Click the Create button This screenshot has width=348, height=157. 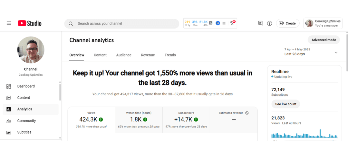[287, 23]
